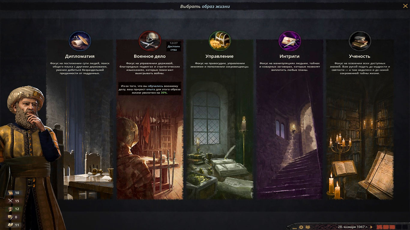Click the intrigue stat showing 0
Viewport: 410px width, 230px height.
coord(13,217)
